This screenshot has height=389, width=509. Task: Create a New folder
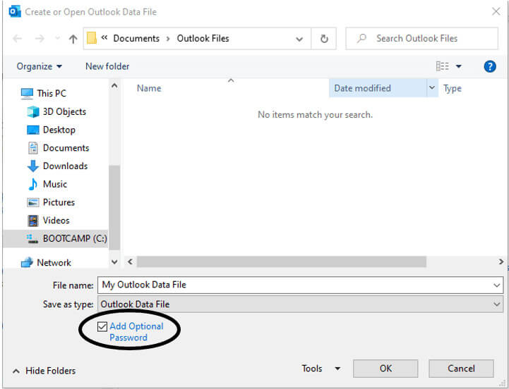click(x=107, y=66)
